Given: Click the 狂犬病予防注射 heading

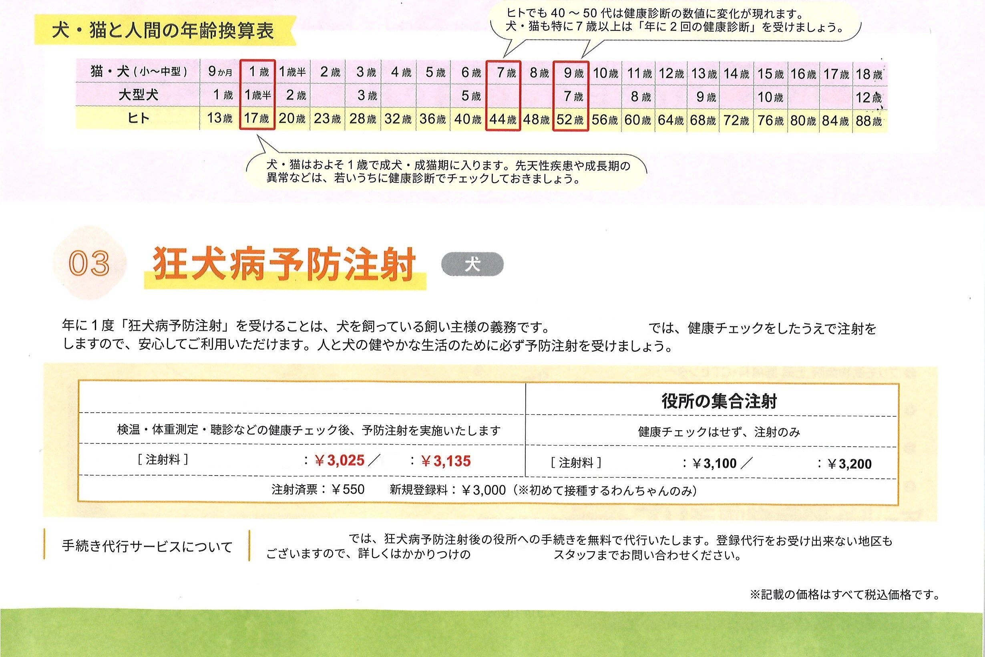Looking at the screenshot, I should pos(284,264).
